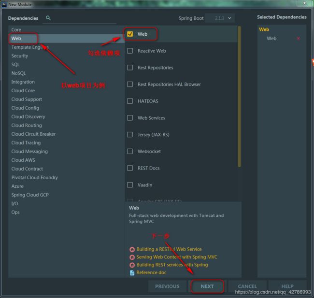The image size is (314, 298).
Task: Click the dependency search magnifier icon
Action: click(x=48, y=18)
